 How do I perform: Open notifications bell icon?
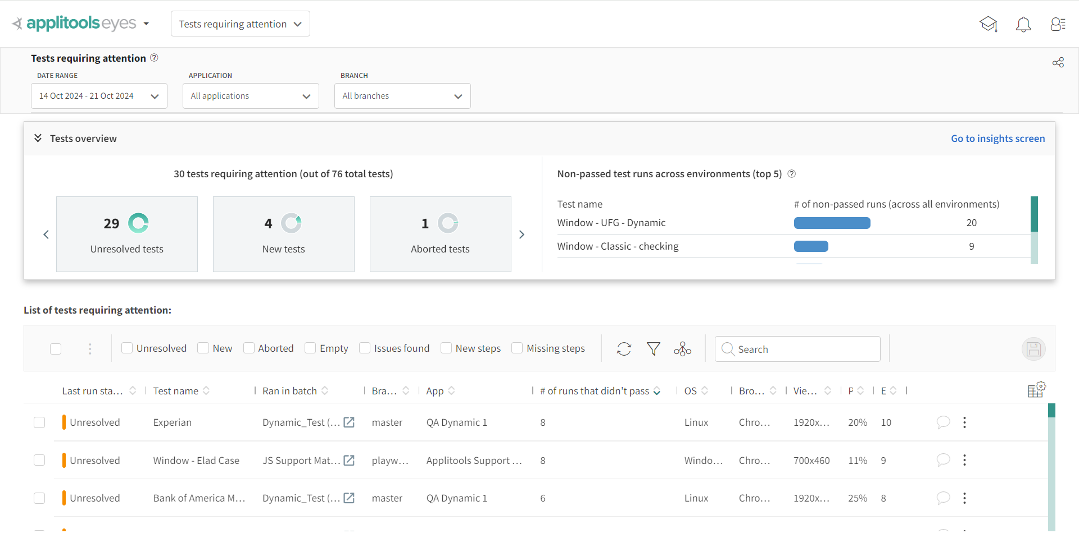click(1023, 24)
